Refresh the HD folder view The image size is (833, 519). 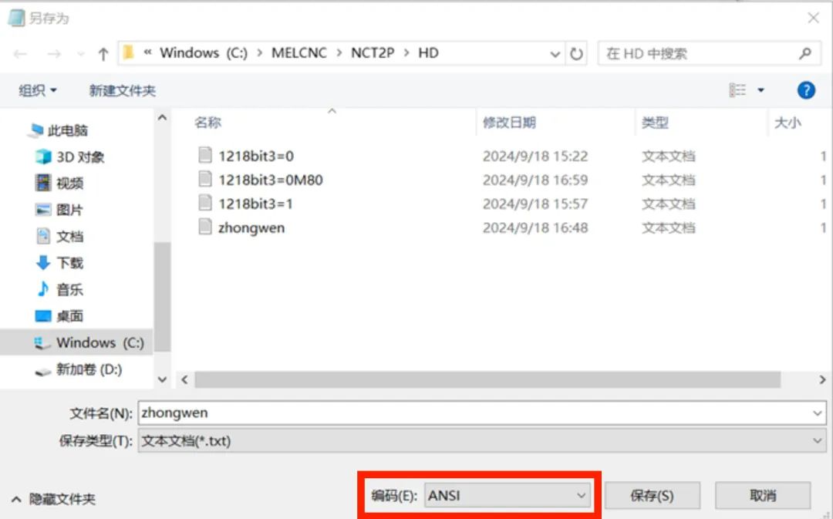point(576,54)
